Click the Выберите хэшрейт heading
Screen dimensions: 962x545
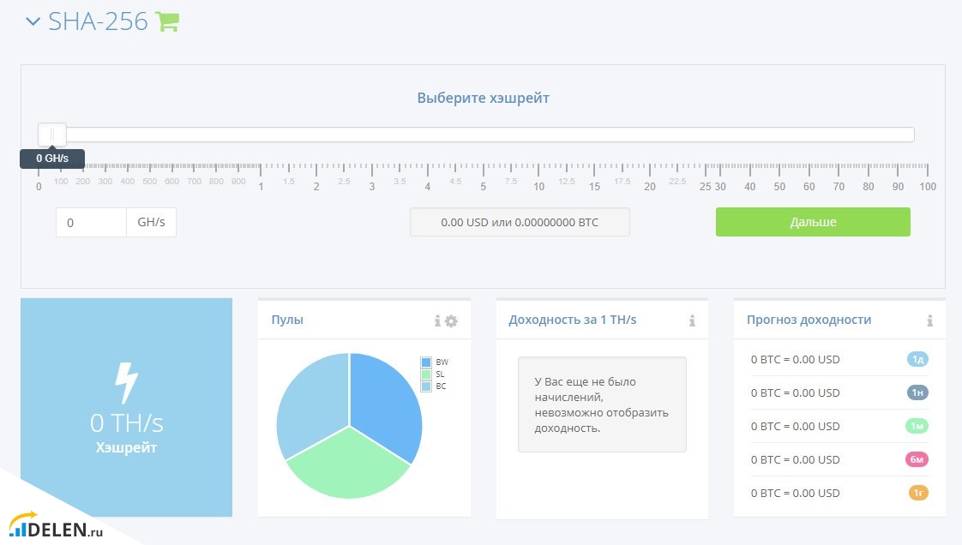click(x=484, y=98)
